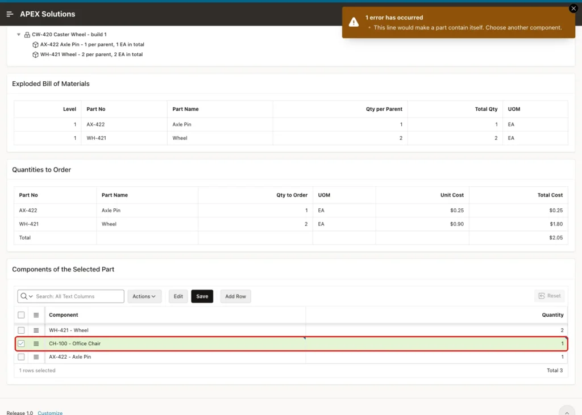This screenshot has height=415, width=582.
Task: Open row menu for CH-100 - Office Chair
Action: pos(36,343)
